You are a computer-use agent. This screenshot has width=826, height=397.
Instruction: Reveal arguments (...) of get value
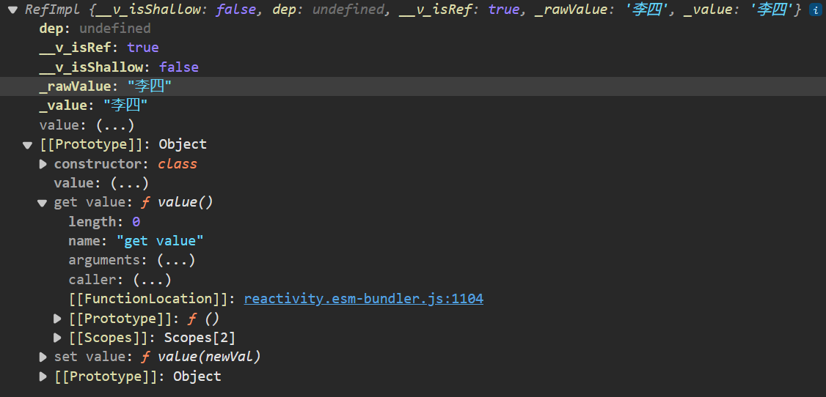pos(176,260)
